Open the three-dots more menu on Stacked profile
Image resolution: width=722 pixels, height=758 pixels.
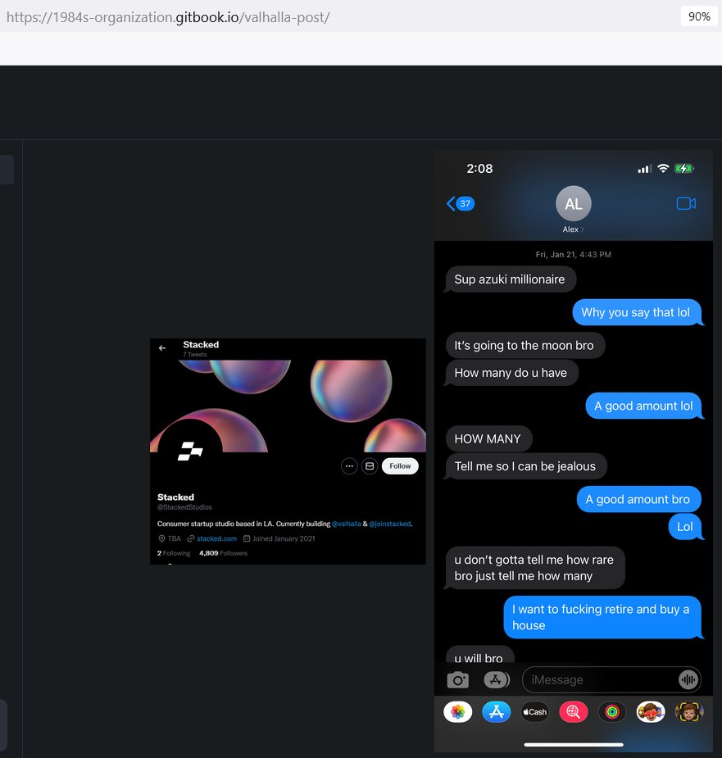pyautogui.click(x=349, y=466)
